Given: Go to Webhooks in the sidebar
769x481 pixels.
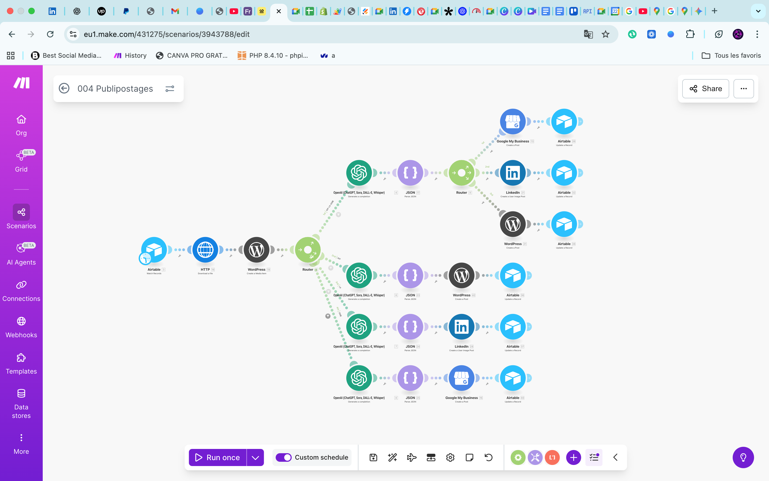Looking at the screenshot, I should (x=21, y=327).
